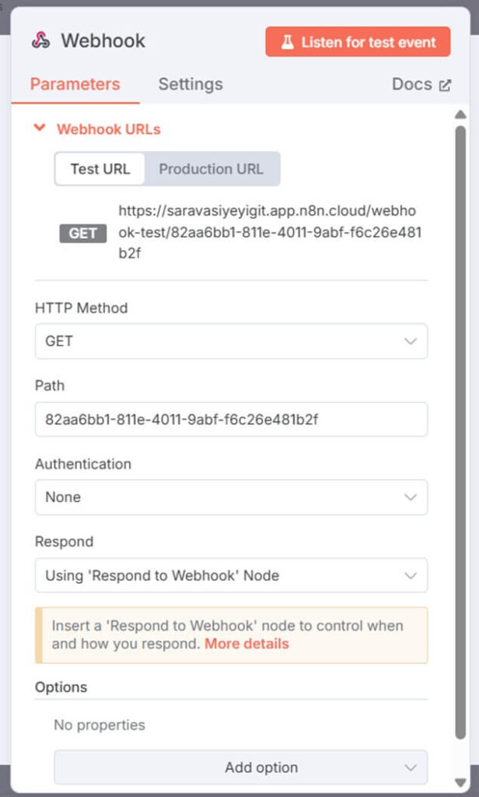Viewport: 479px width, 797px height.
Task: Collapse the Webhook URLs section chevron
Action: click(x=40, y=129)
